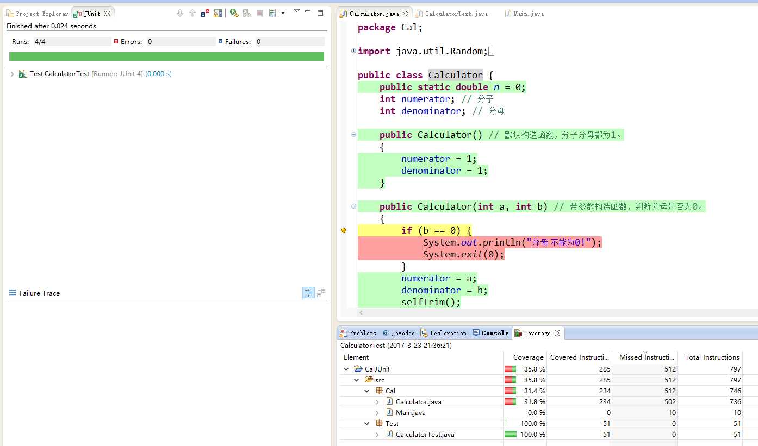Expand the folded import block
The image size is (758, 446).
click(353, 51)
